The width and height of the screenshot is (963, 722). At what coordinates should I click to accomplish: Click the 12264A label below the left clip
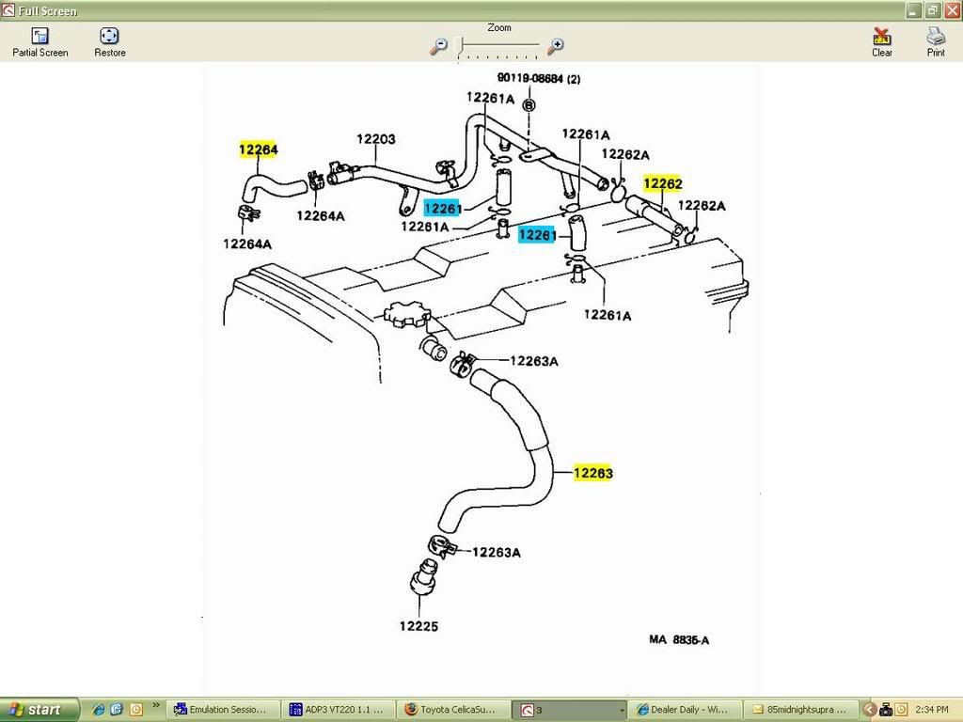click(x=247, y=244)
